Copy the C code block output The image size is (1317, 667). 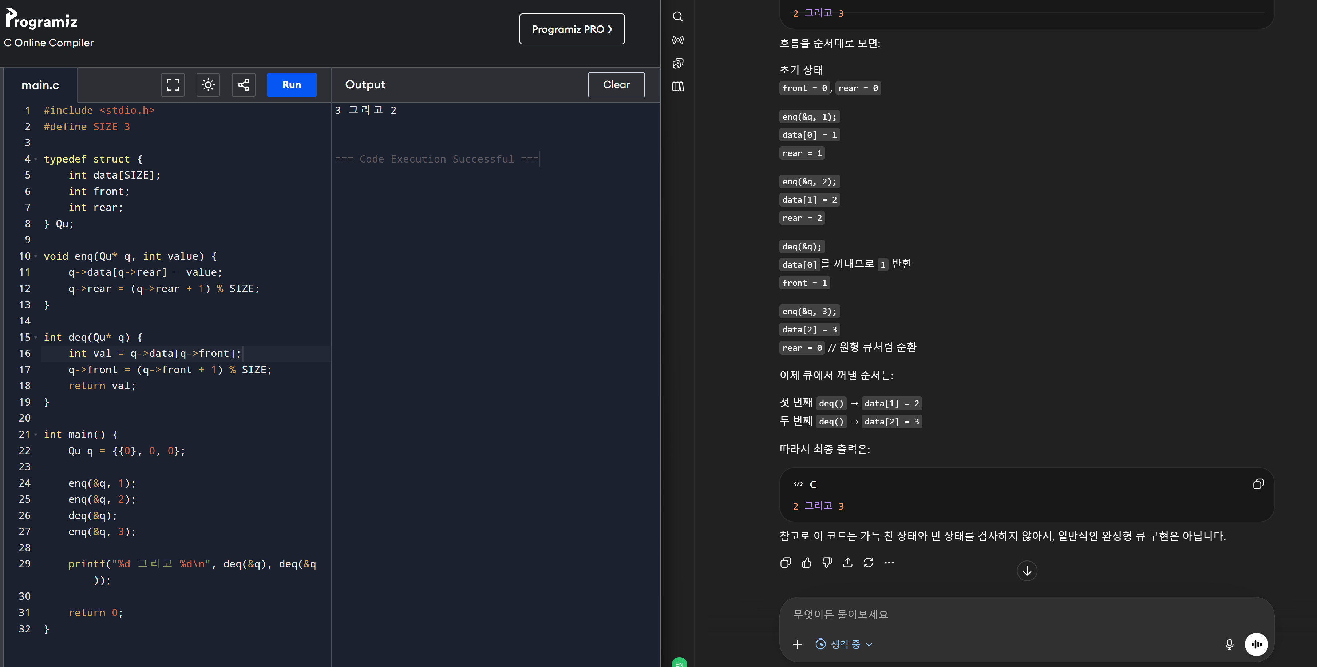(1258, 484)
